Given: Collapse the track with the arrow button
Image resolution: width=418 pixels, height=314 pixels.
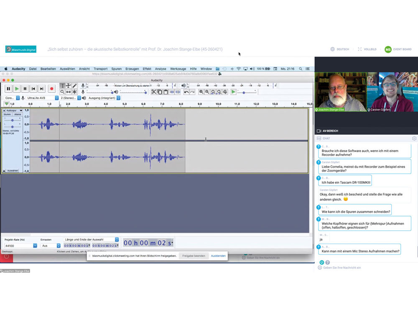Looking at the screenshot, I should [x=4, y=171].
